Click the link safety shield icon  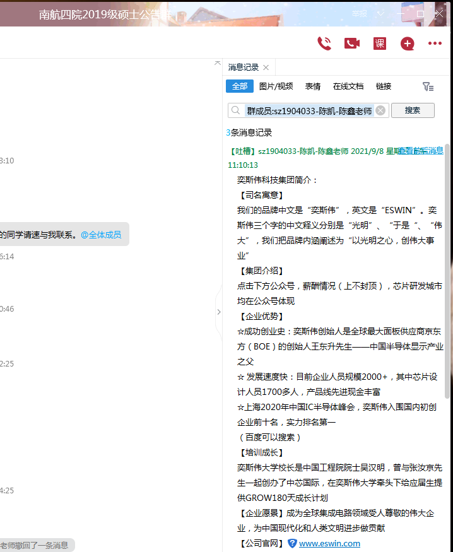coord(292,544)
